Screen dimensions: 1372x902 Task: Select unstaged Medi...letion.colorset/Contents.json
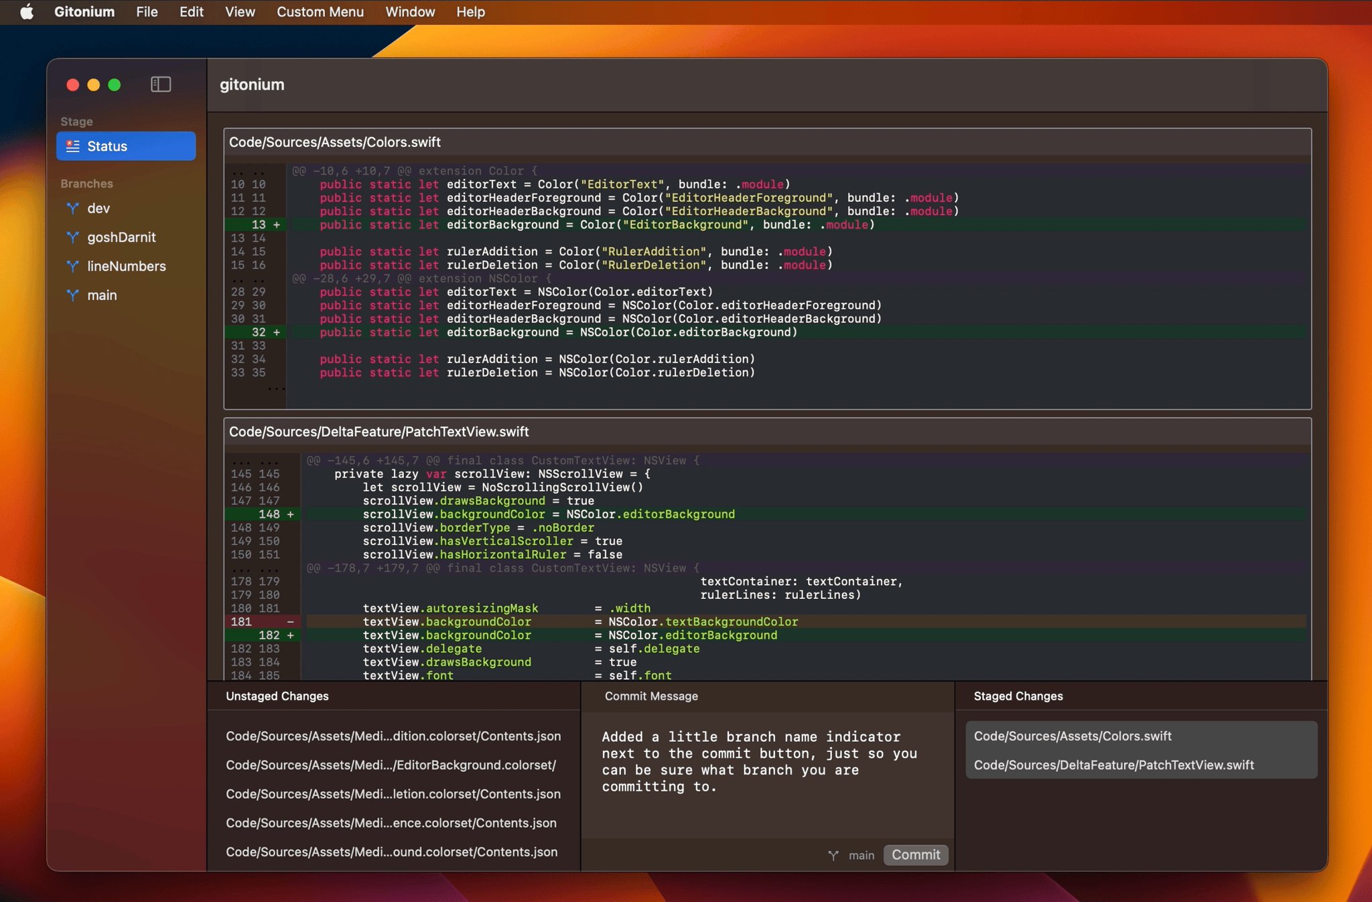(x=393, y=793)
